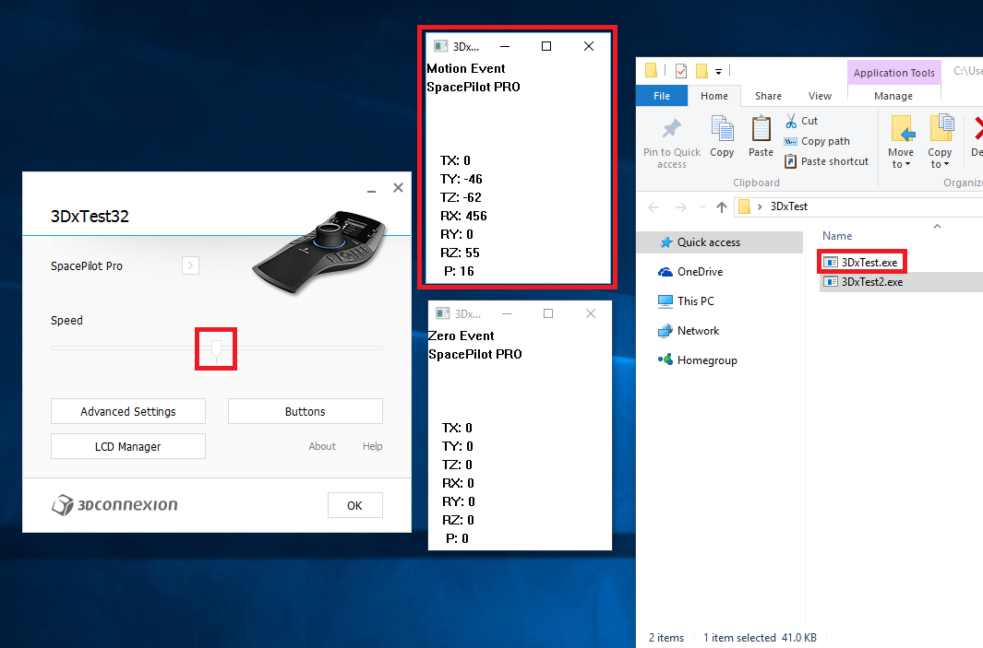
Task: Click the properties checkmark icon in Quick Access Toolbar
Action: [x=681, y=71]
